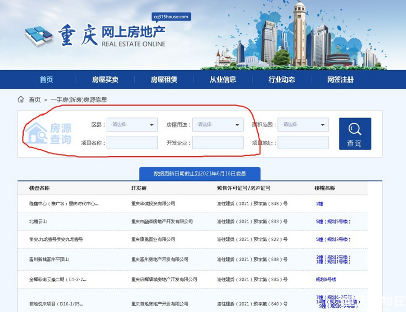The height and width of the screenshot is (312, 406).
Task: Click 首页 breadcrumb link
Action: [34, 99]
